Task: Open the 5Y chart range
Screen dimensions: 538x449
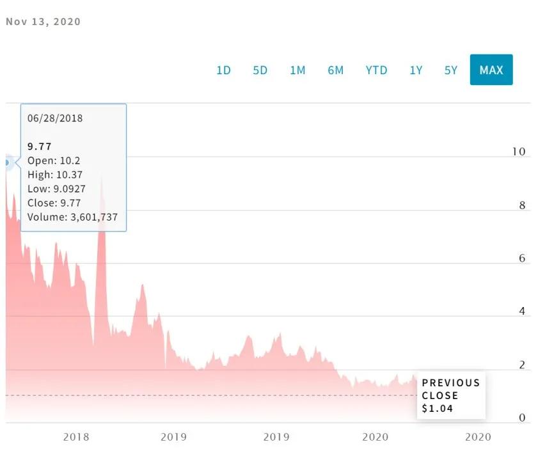Action: tap(450, 70)
